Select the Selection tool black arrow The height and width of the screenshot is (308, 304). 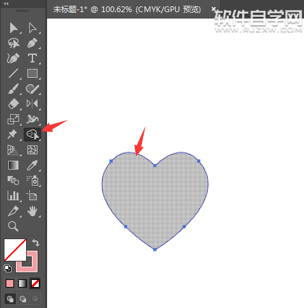[x=13, y=28]
